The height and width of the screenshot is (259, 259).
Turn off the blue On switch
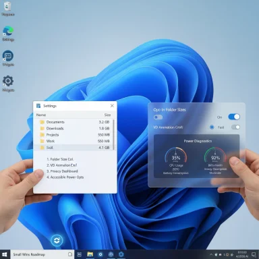[234, 117]
